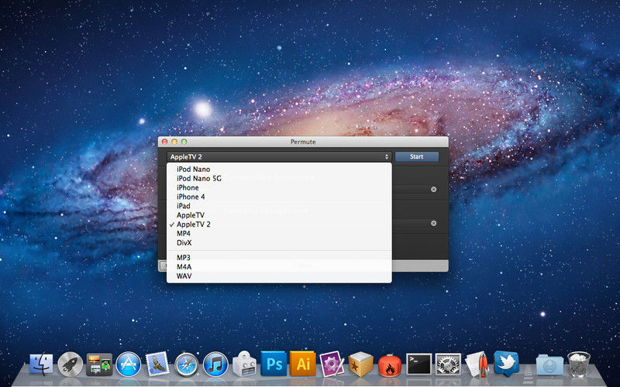The height and width of the screenshot is (387, 620).
Task: Click the Permute window title bar
Action: (x=303, y=142)
